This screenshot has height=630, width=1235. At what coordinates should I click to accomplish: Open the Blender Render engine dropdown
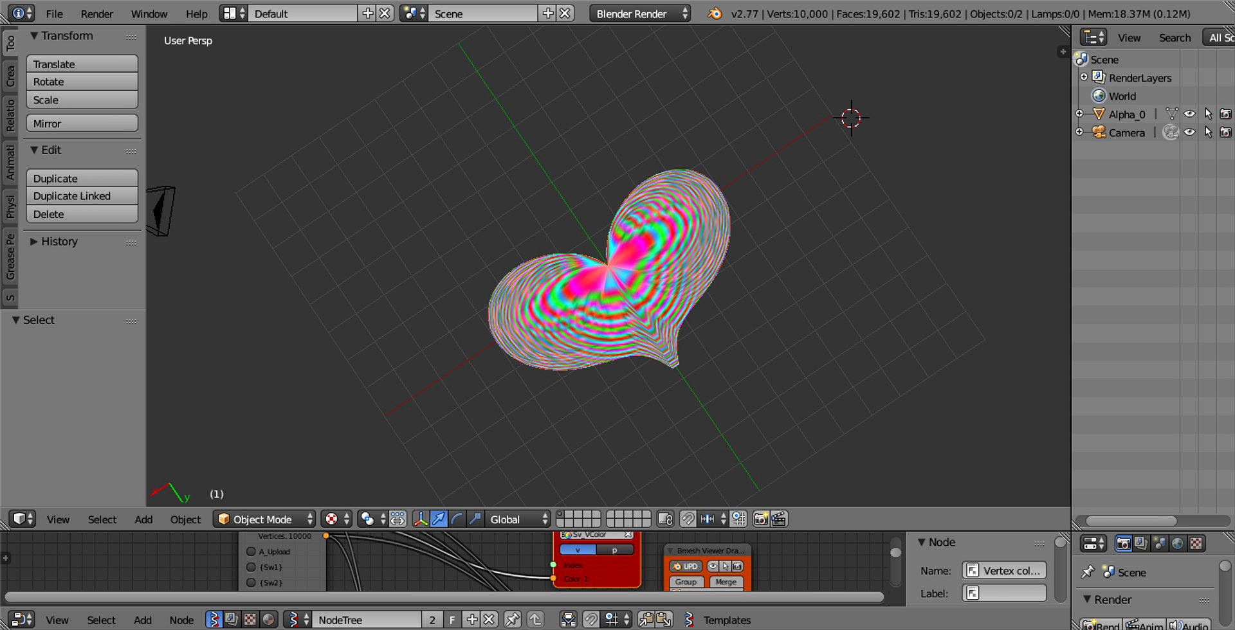coord(641,14)
